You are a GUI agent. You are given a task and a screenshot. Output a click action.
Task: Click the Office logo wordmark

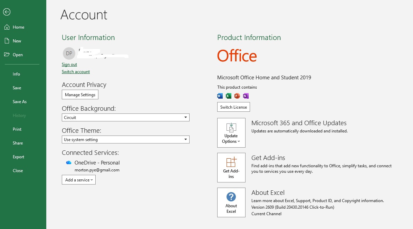(237, 56)
